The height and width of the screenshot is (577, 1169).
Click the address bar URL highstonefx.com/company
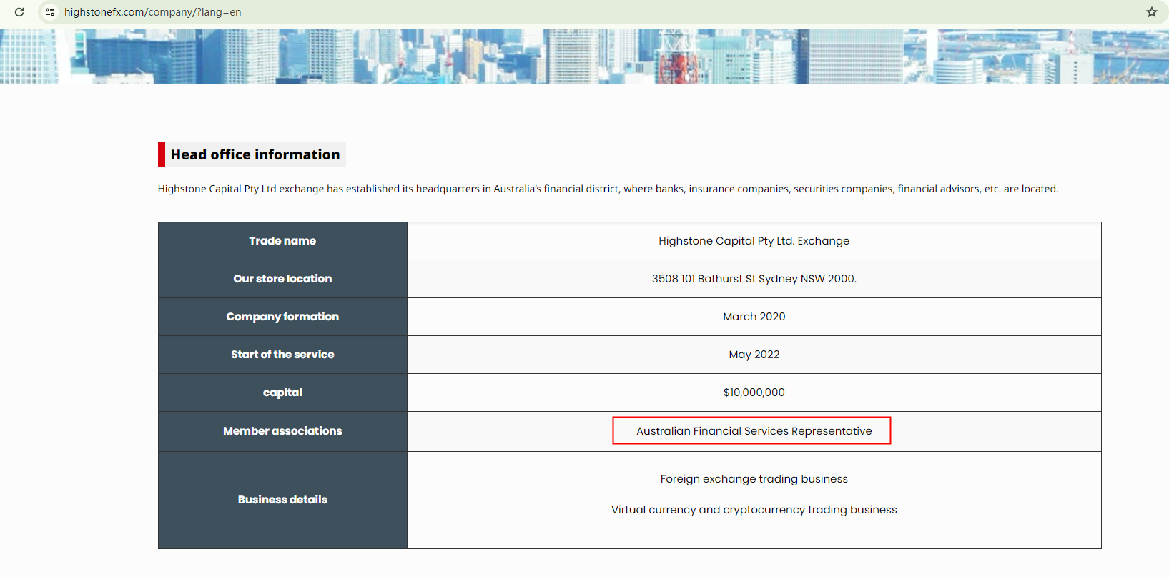[153, 12]
